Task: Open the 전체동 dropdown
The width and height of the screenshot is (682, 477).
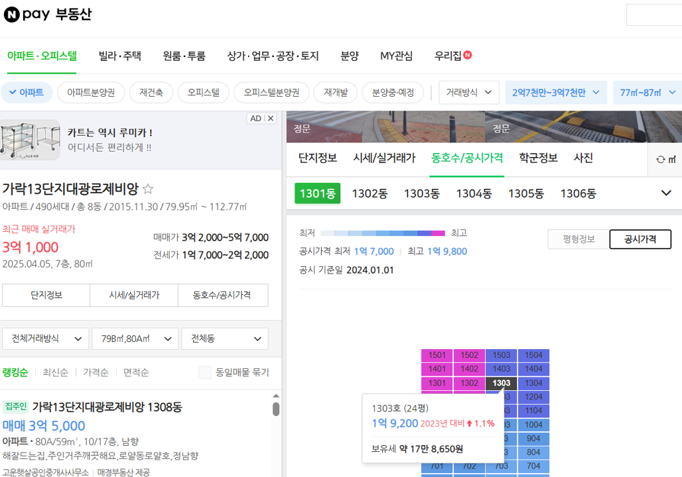Action: click(x=224, y=338)
